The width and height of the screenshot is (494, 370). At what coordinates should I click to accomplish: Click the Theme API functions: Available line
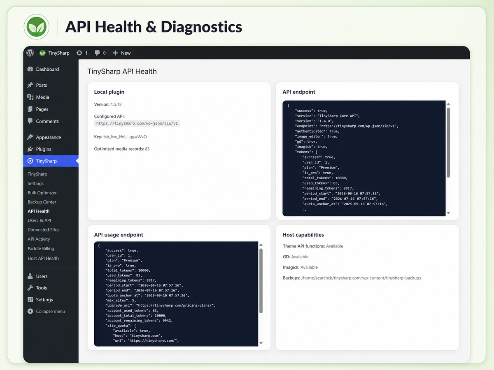[313, 246]
